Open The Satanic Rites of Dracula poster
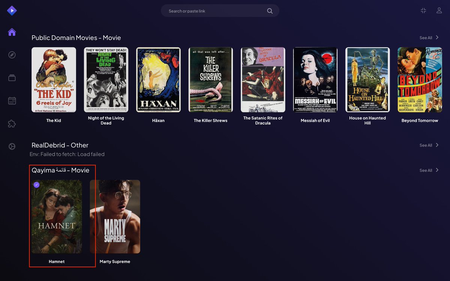Image resolution: width=450 pixels, height=281 pixels. click(x=263, y=80)
